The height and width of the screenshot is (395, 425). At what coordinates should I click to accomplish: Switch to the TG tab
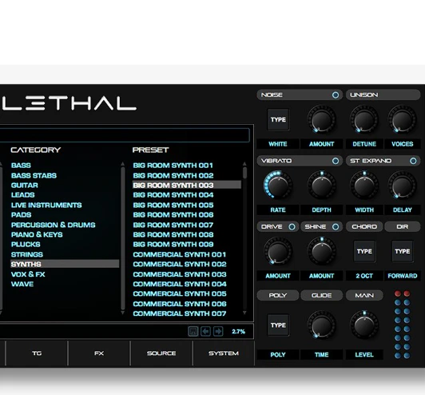click(x=37, y=353)
